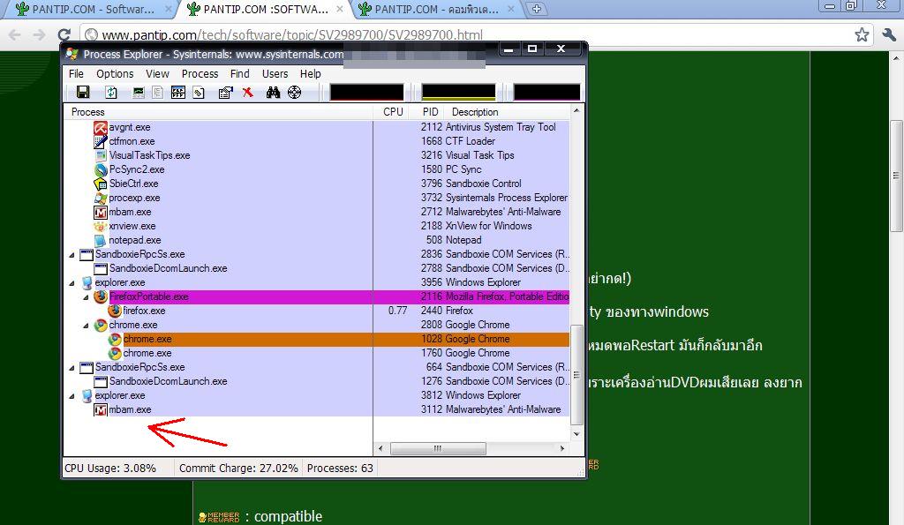Select mbam.exe row with PID 3112
This screenshot has width=904, height=525.
[x=317, y=409]
